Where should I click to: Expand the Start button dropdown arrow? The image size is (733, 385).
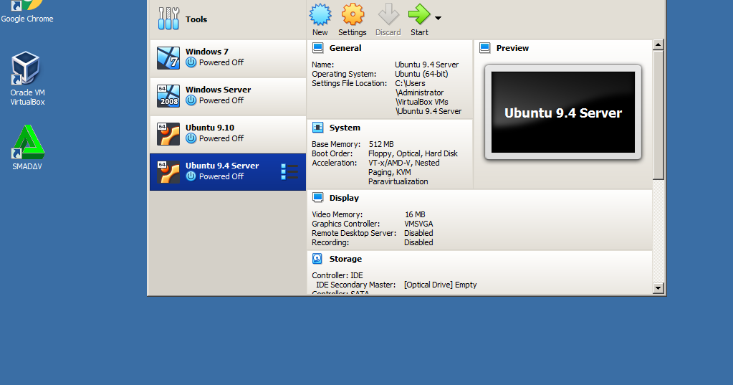(x=438, y=18)
